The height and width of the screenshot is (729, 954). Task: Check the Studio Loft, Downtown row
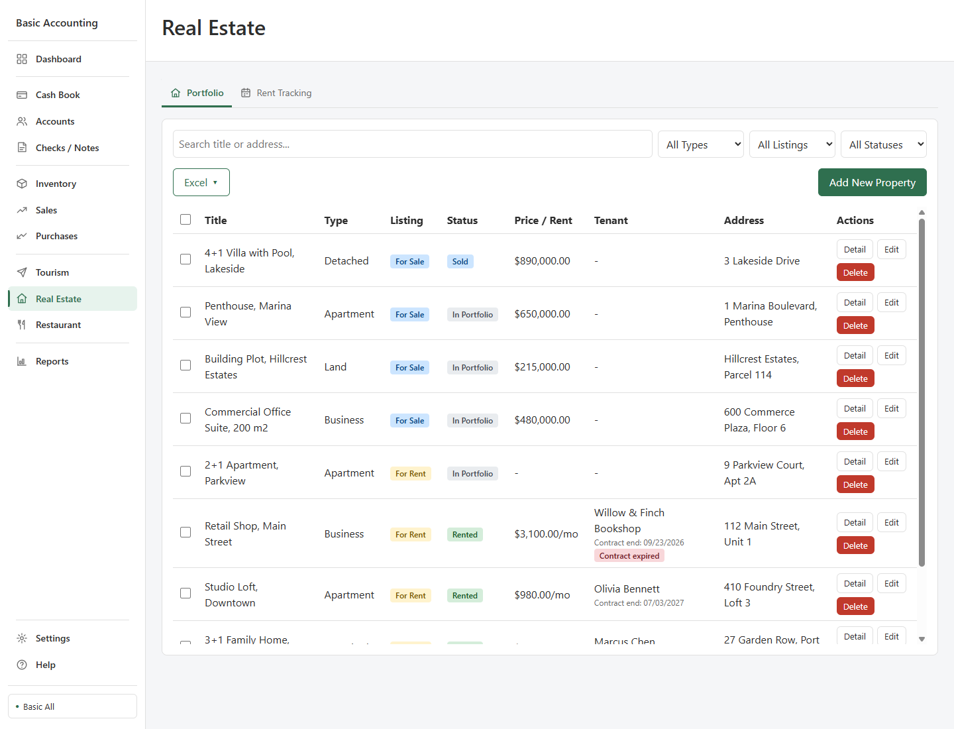185,593
